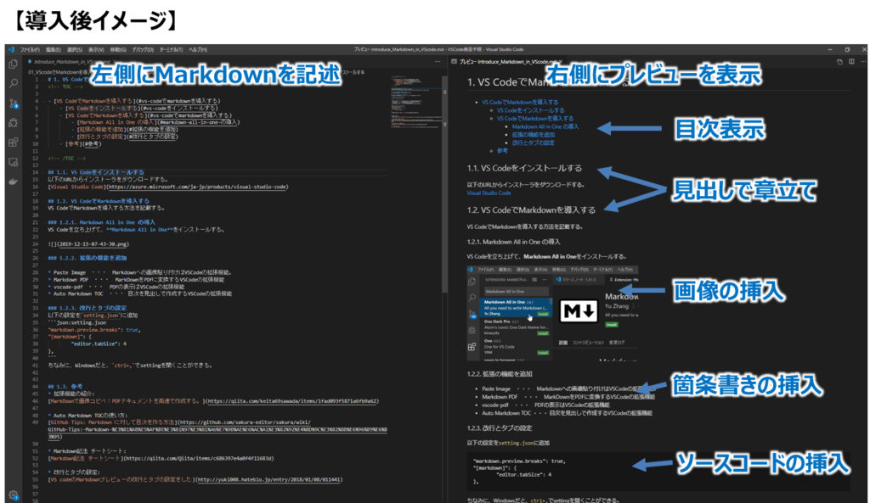870x503 pixels.
Task: Follow the 拡張の機能を追加 TOC link in preview
Action: [534, 135]
